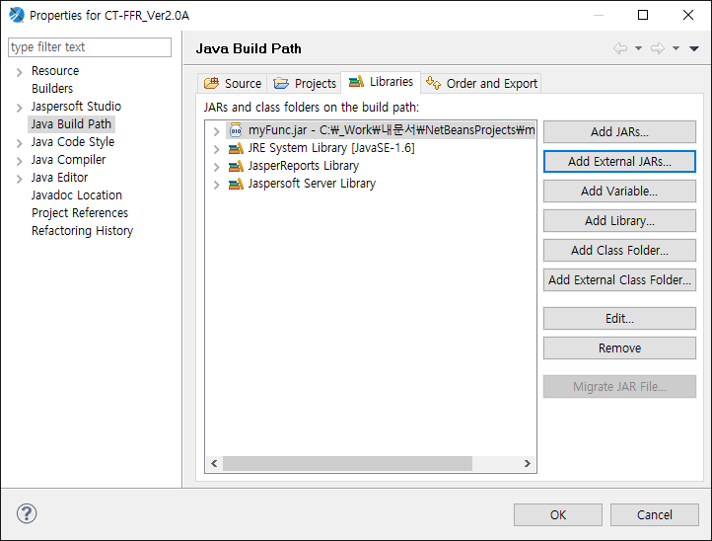Click the type filter text field
712x541 pixels.
point(90,47)
